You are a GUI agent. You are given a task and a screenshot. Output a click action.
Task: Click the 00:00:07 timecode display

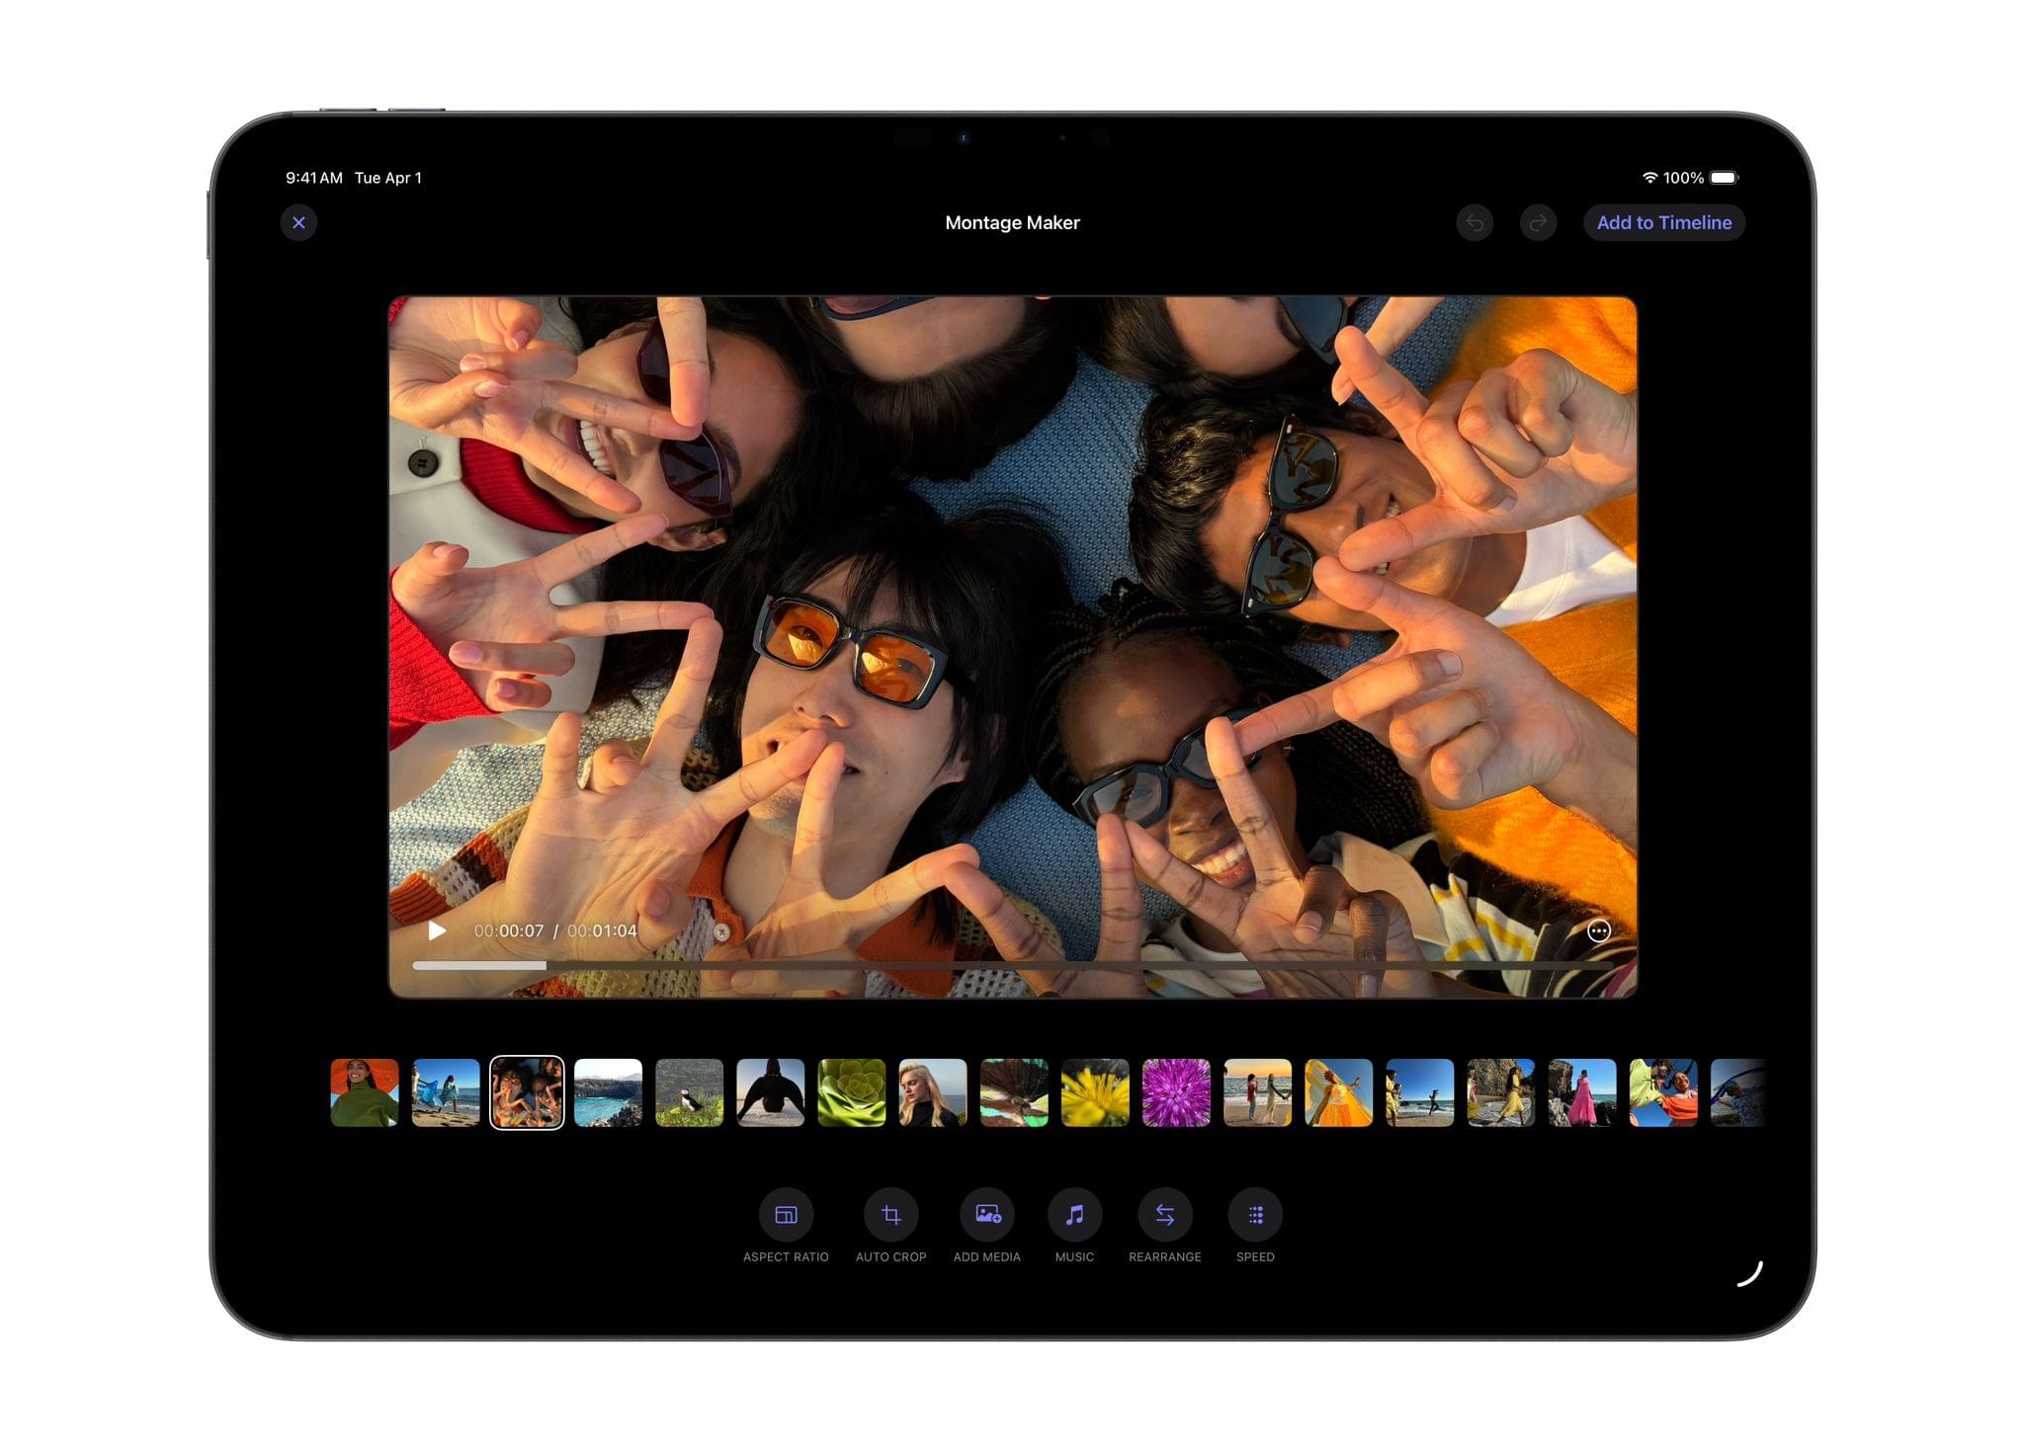coord(508,930)
